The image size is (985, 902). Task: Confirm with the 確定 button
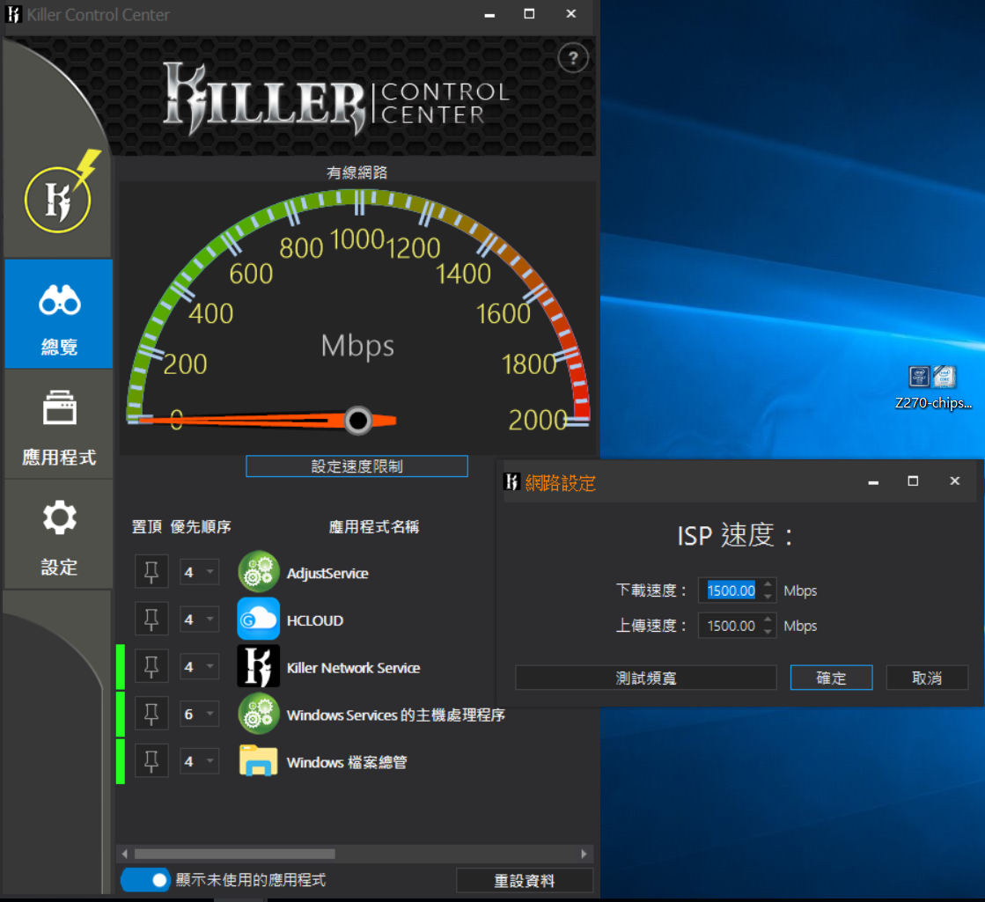[x=831, y=678]
